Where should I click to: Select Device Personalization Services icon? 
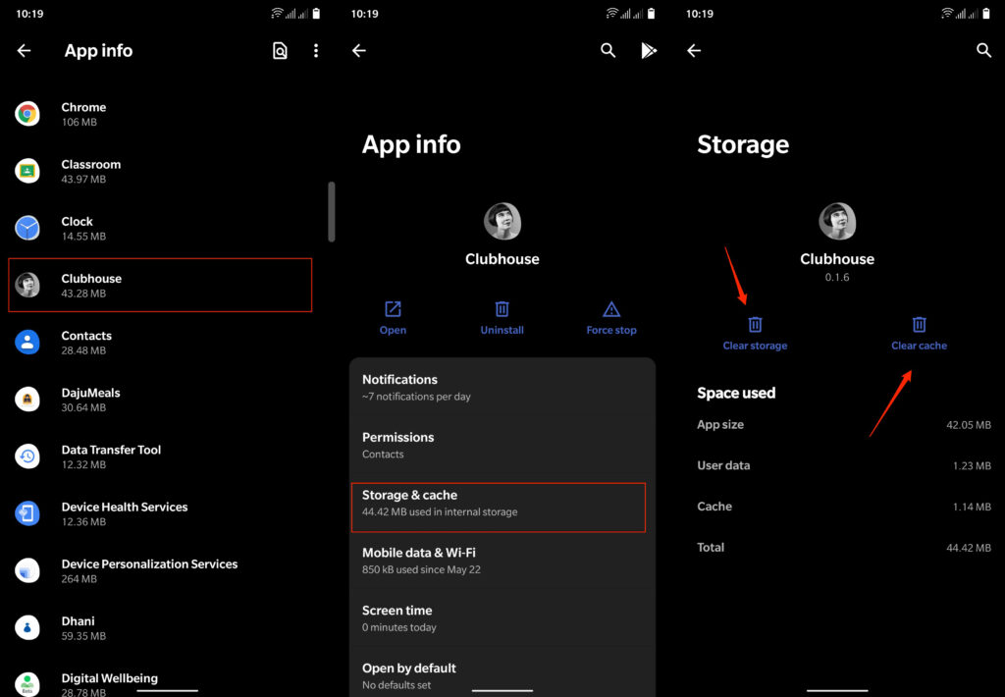click(x=27, y=570)
